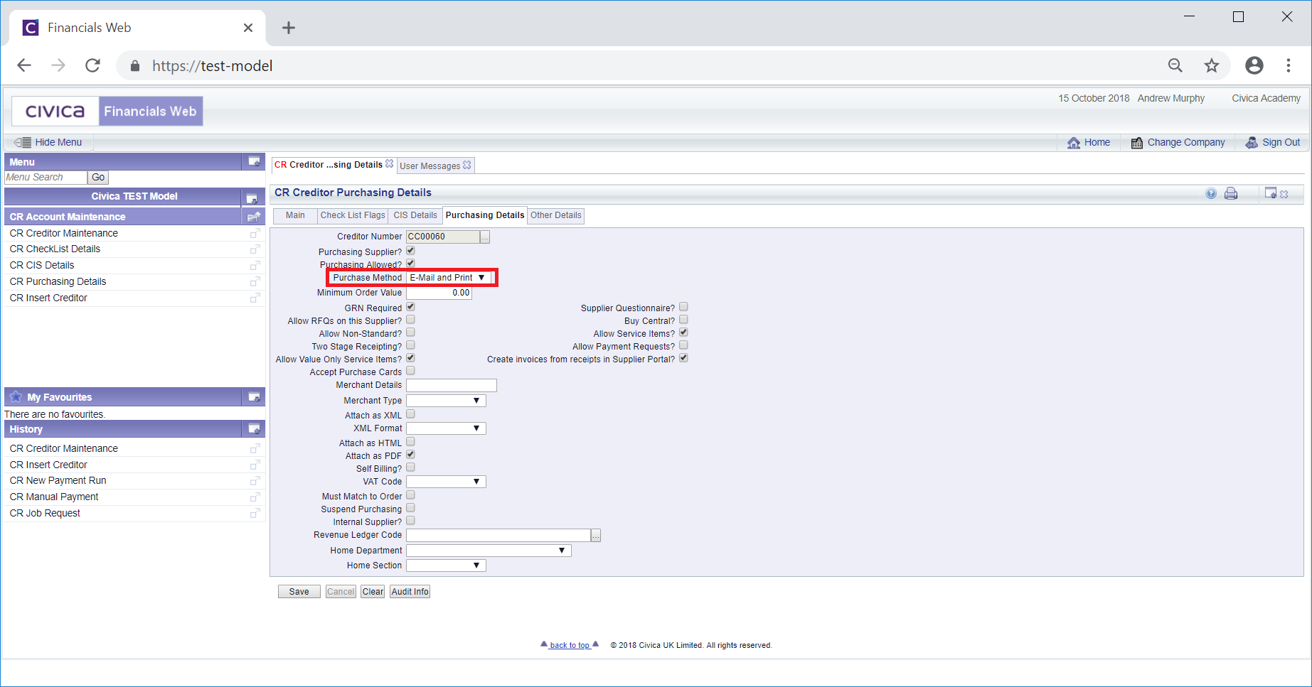Click the Menu panel collapse icon
This screenshot has width=1312, height=687.
click(x=254, y=162)
